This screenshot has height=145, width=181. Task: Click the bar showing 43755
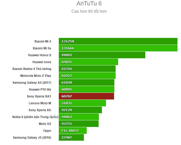coord(79,124)
